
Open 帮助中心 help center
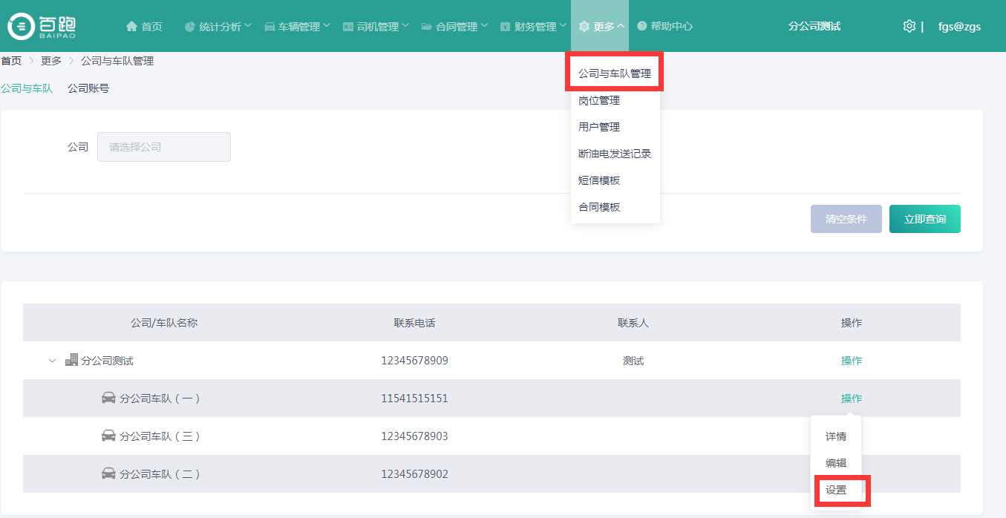(664, 27)
